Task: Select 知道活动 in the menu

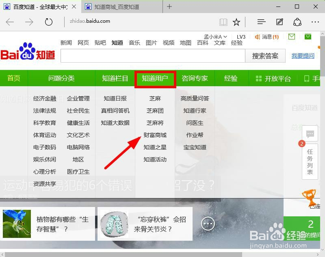Action: [x=155, y=159]
